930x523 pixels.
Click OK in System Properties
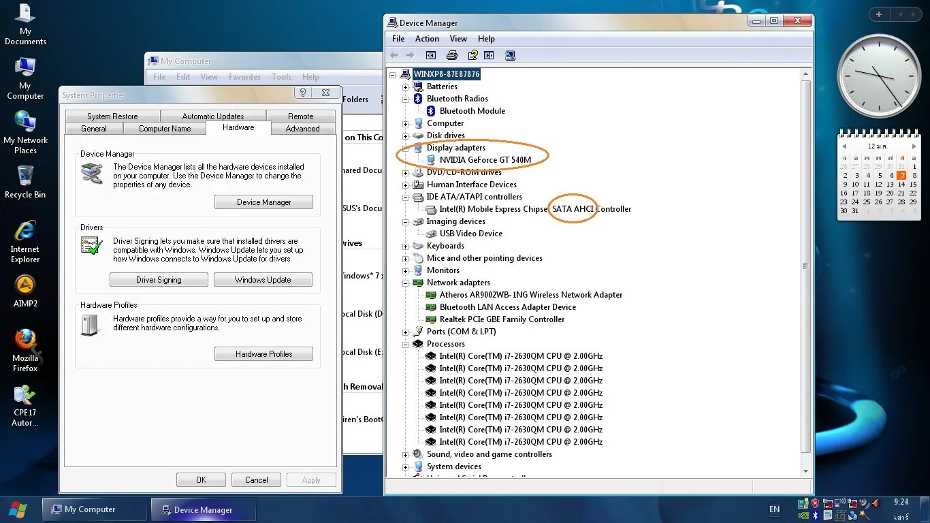[x=201, y=480]
